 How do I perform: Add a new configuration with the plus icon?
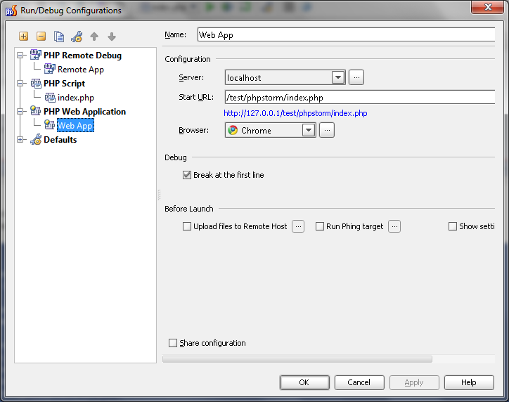point(23,36)
